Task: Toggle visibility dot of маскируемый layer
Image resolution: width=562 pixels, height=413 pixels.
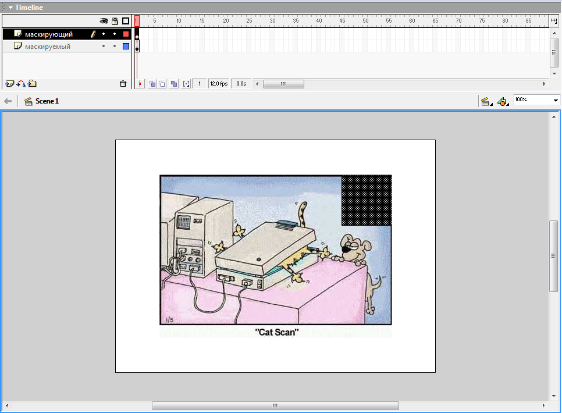Action: coord(104,47)
